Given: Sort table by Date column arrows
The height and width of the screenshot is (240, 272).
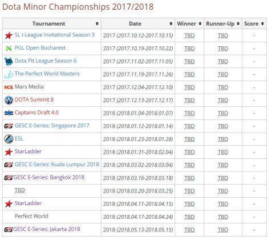Looking at the screenshot, I should pos(171,23).
